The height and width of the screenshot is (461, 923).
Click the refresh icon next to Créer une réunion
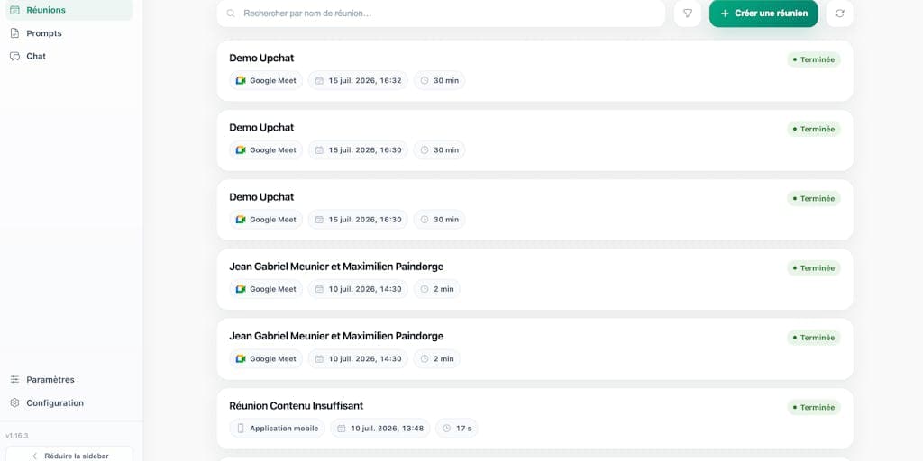point(839,13)
